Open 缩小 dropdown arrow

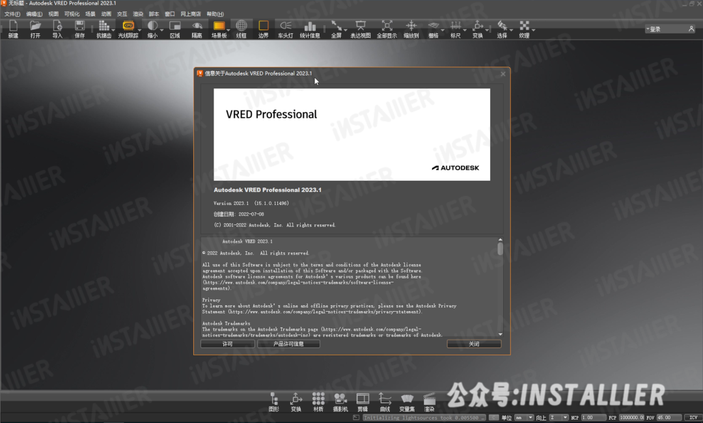pyautogui.click(x=161, y=30)
